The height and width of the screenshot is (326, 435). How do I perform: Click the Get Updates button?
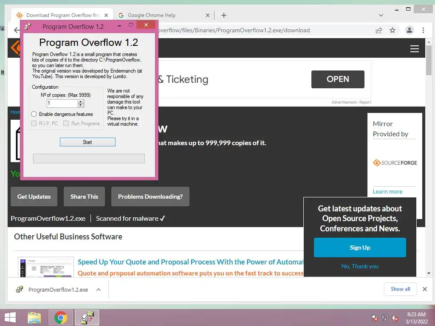[34, 197]
